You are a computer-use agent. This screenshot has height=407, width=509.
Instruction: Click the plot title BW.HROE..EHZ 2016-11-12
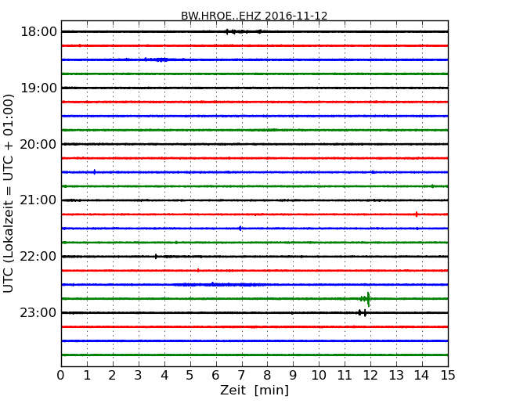pos(254,16)
